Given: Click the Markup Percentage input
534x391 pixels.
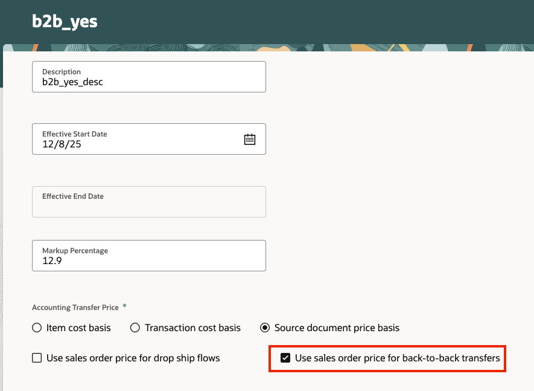Looking at the screenshot, I should 148,260.
